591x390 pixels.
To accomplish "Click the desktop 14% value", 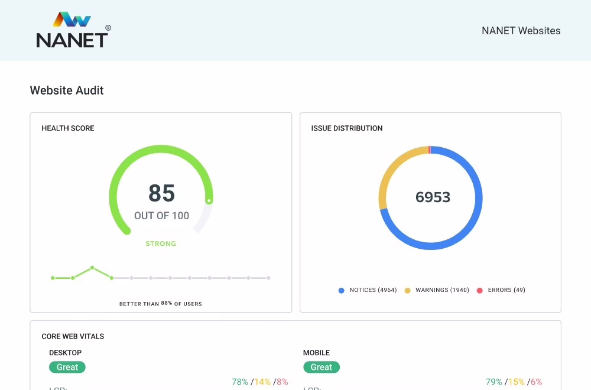I will tap(262, 382).
